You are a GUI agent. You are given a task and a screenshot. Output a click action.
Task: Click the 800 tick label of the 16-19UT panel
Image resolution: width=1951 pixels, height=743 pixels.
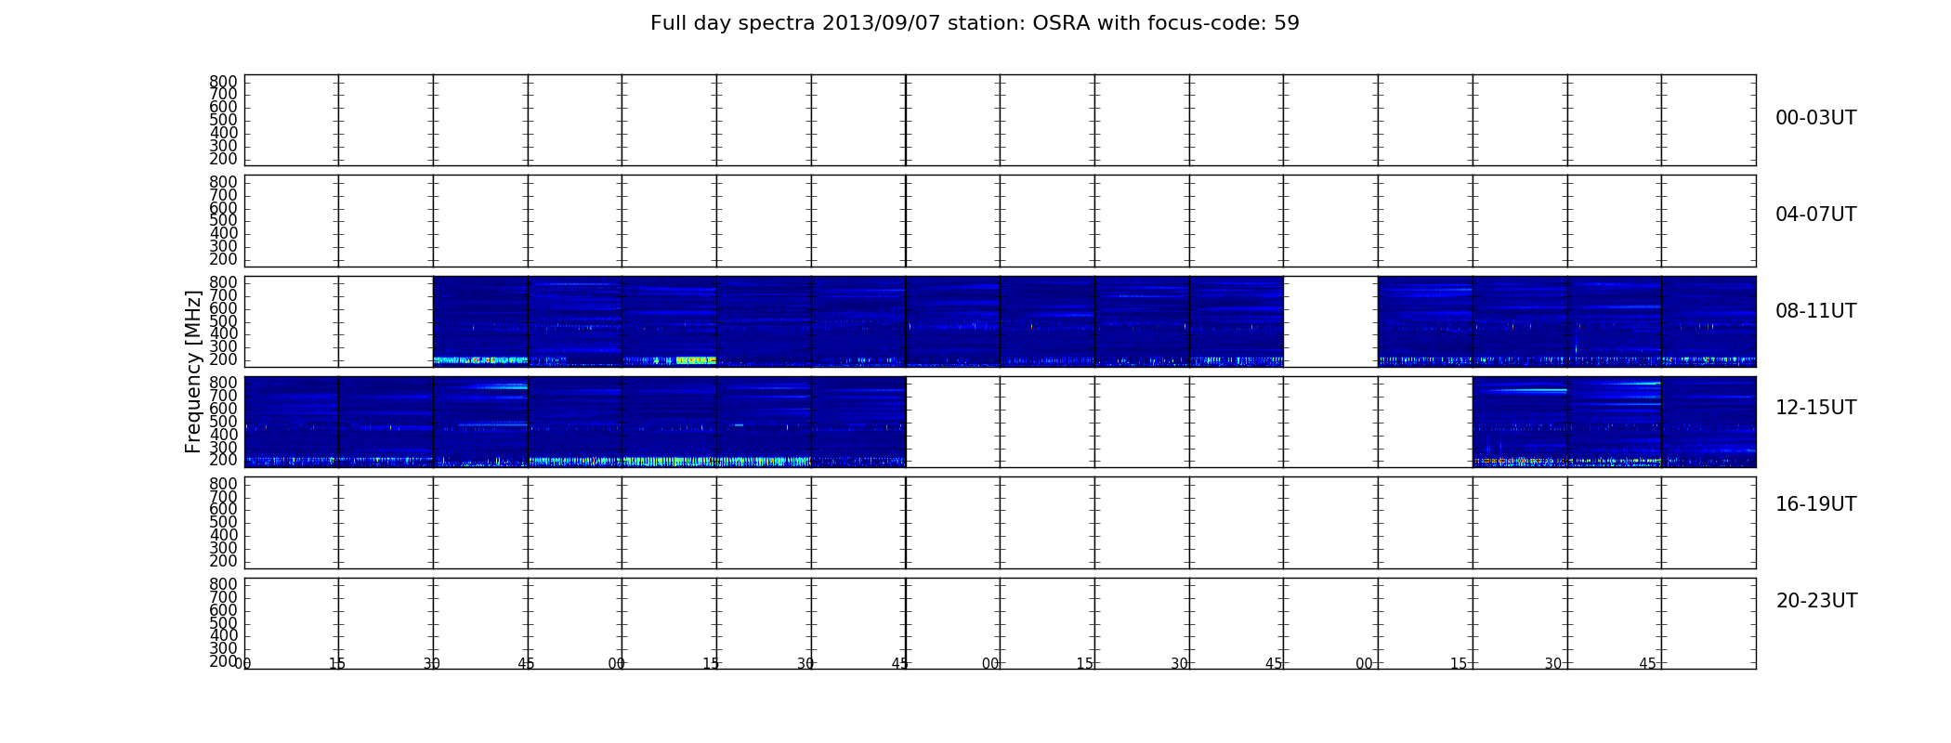[x=223, y=484]
